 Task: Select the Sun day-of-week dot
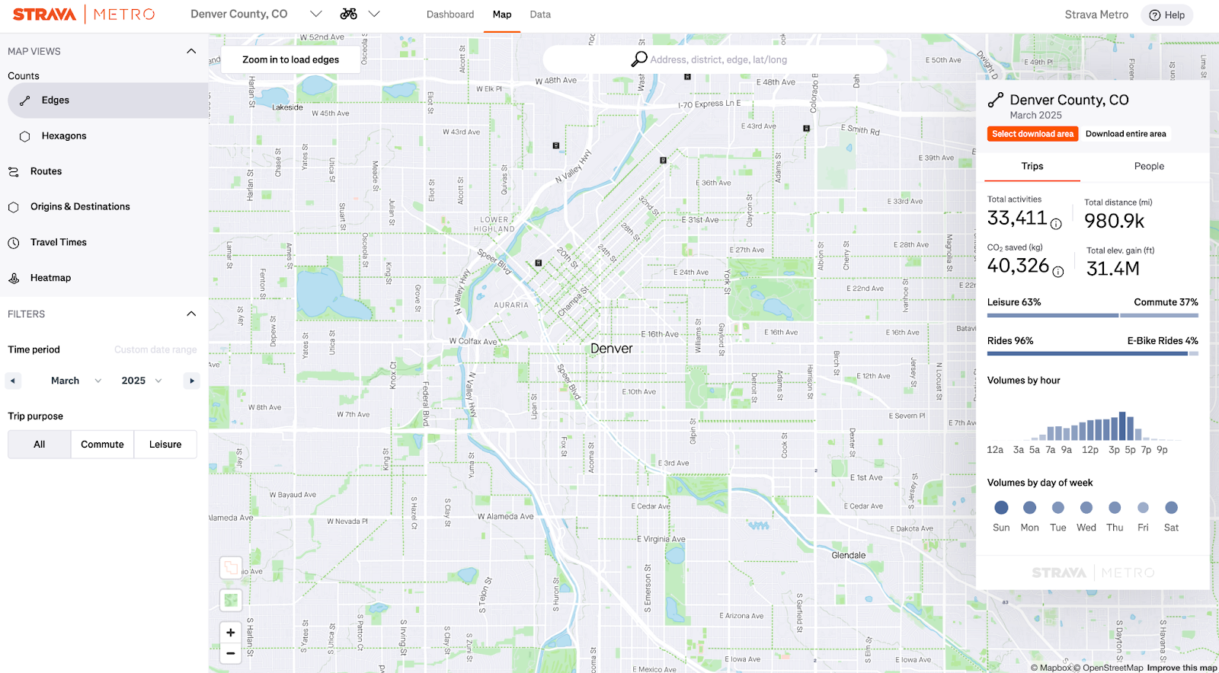coord(1001,508)
